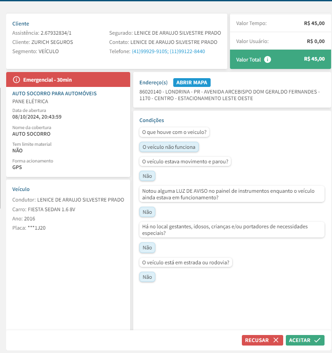
Task: Click the red Emergencial - 30min banner
Action: [x=68, y=80]
